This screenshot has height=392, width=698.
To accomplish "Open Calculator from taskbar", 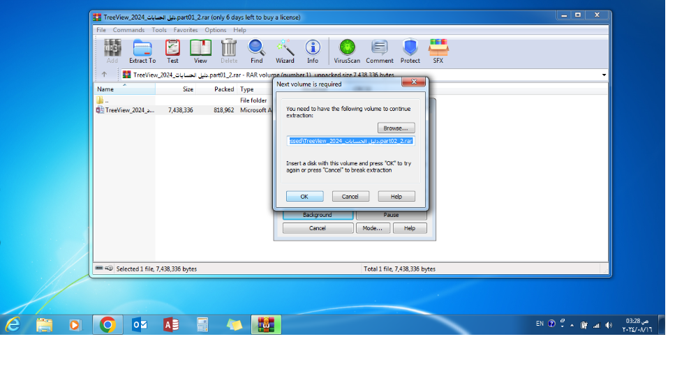I will click(202, 325).
